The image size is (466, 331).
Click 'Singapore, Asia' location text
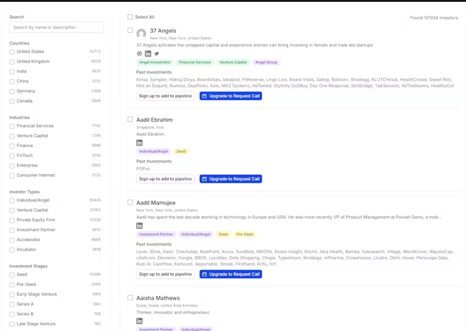click(x=150, y=127)
